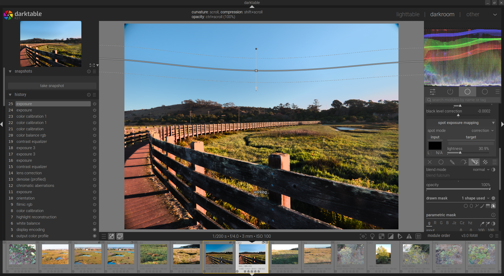Toggle the guides and grid overlay icon
The height and width of the screenshot is (276, 504).
[x=418, y=236]
